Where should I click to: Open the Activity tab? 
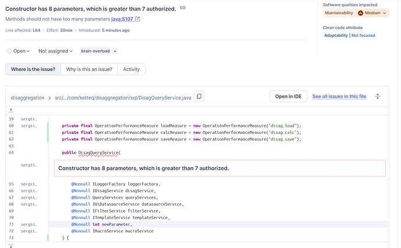tap(131, 69)
